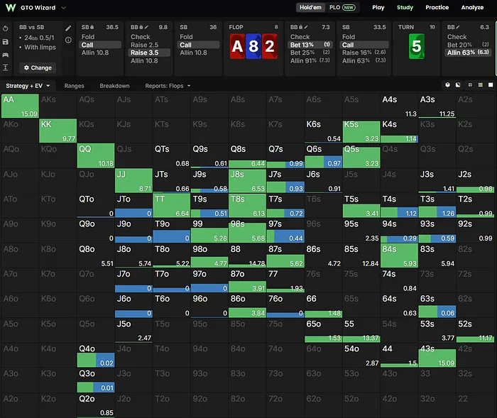
Task: Click the solid square view icon
Action: [491, 85]
